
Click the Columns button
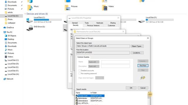click(143, 61)
